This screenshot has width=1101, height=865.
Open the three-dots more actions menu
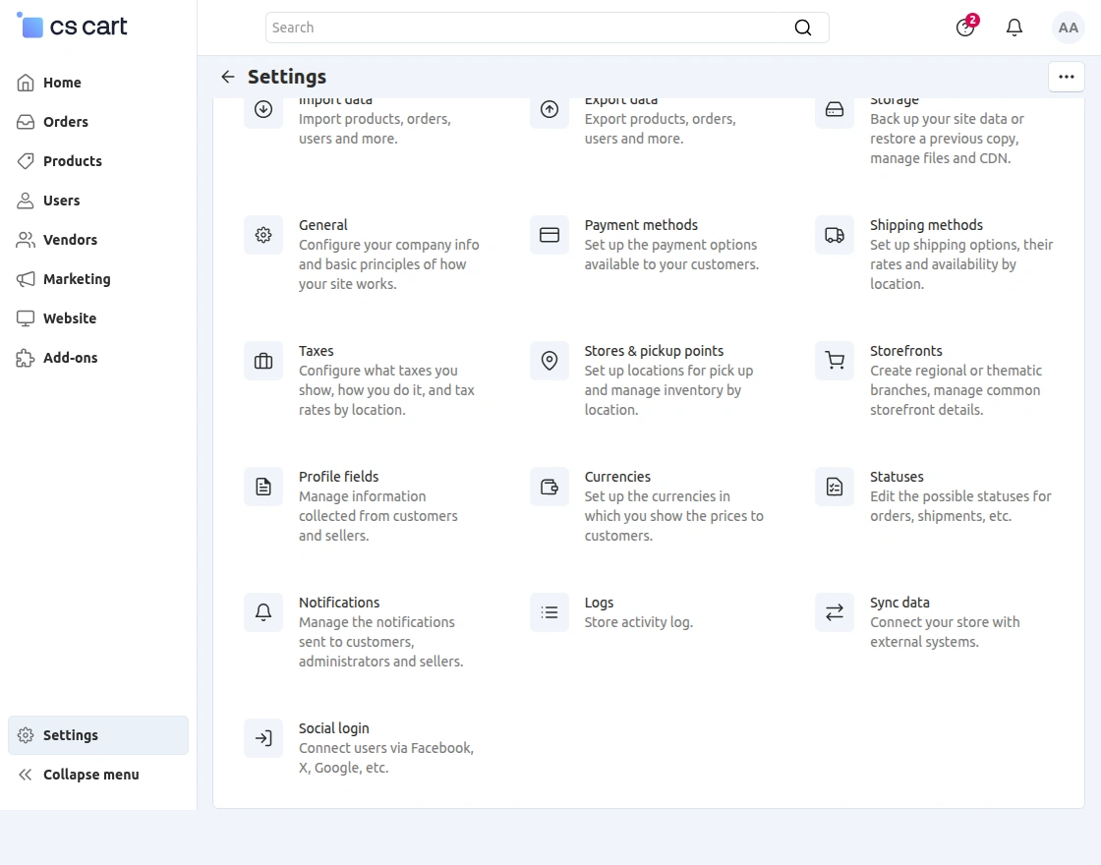1067,77
